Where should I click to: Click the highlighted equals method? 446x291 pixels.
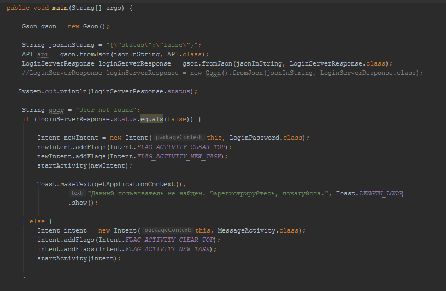point(151,119)
